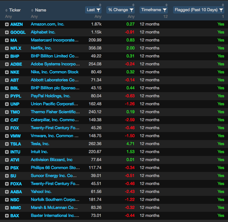Select Yahoo % change -2.43
The width and height of the screenshot is (228, 222).
130,192
